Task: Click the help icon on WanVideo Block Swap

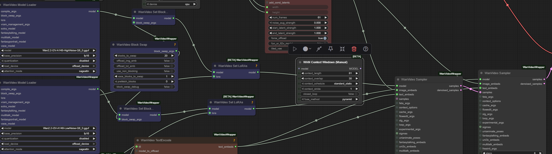Action: point(175,45)
